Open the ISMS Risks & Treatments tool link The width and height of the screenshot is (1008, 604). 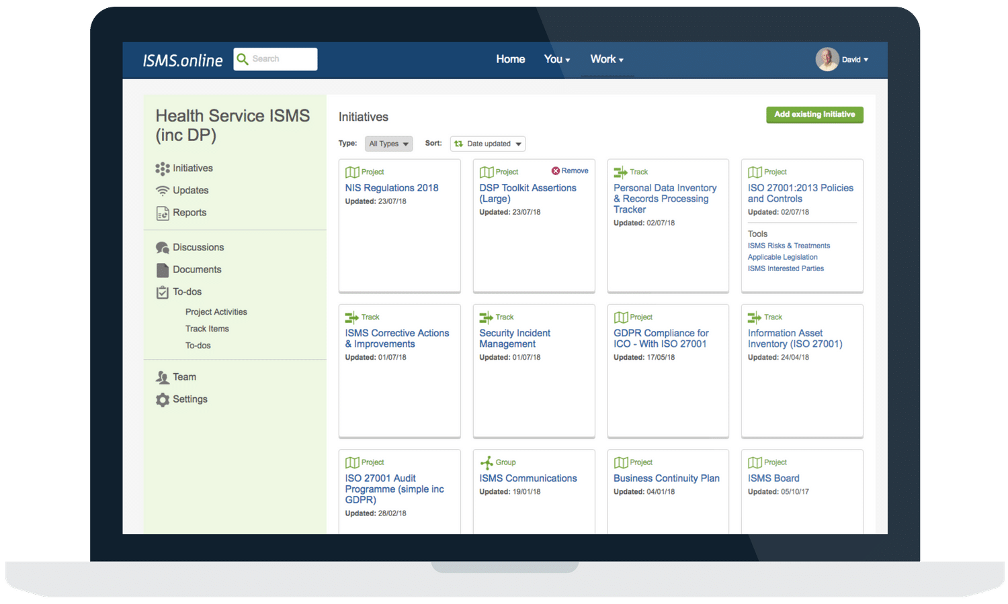click(788, 246)
